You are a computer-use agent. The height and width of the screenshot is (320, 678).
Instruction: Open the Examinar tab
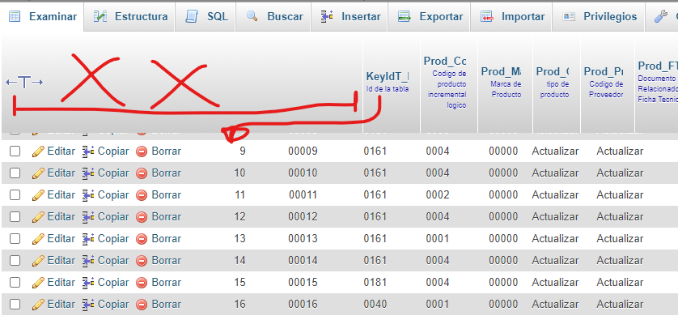[x=42, y=16]
